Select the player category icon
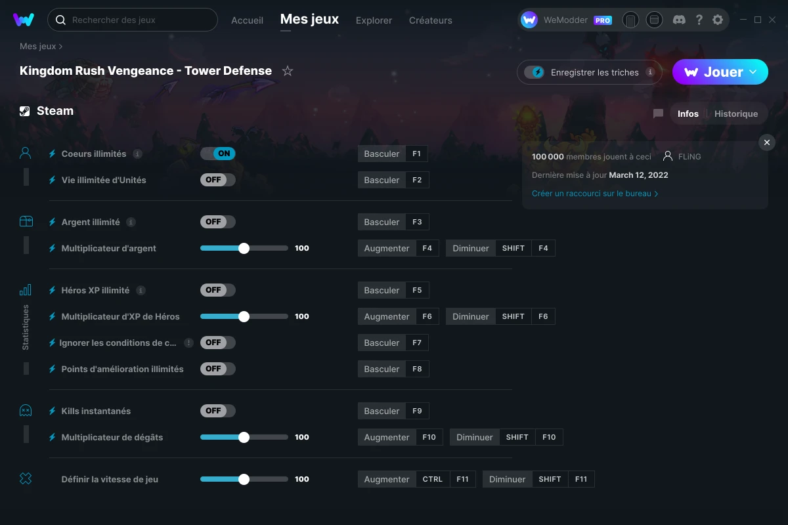The width and height of the screenshot is (788, 525). 26,154
